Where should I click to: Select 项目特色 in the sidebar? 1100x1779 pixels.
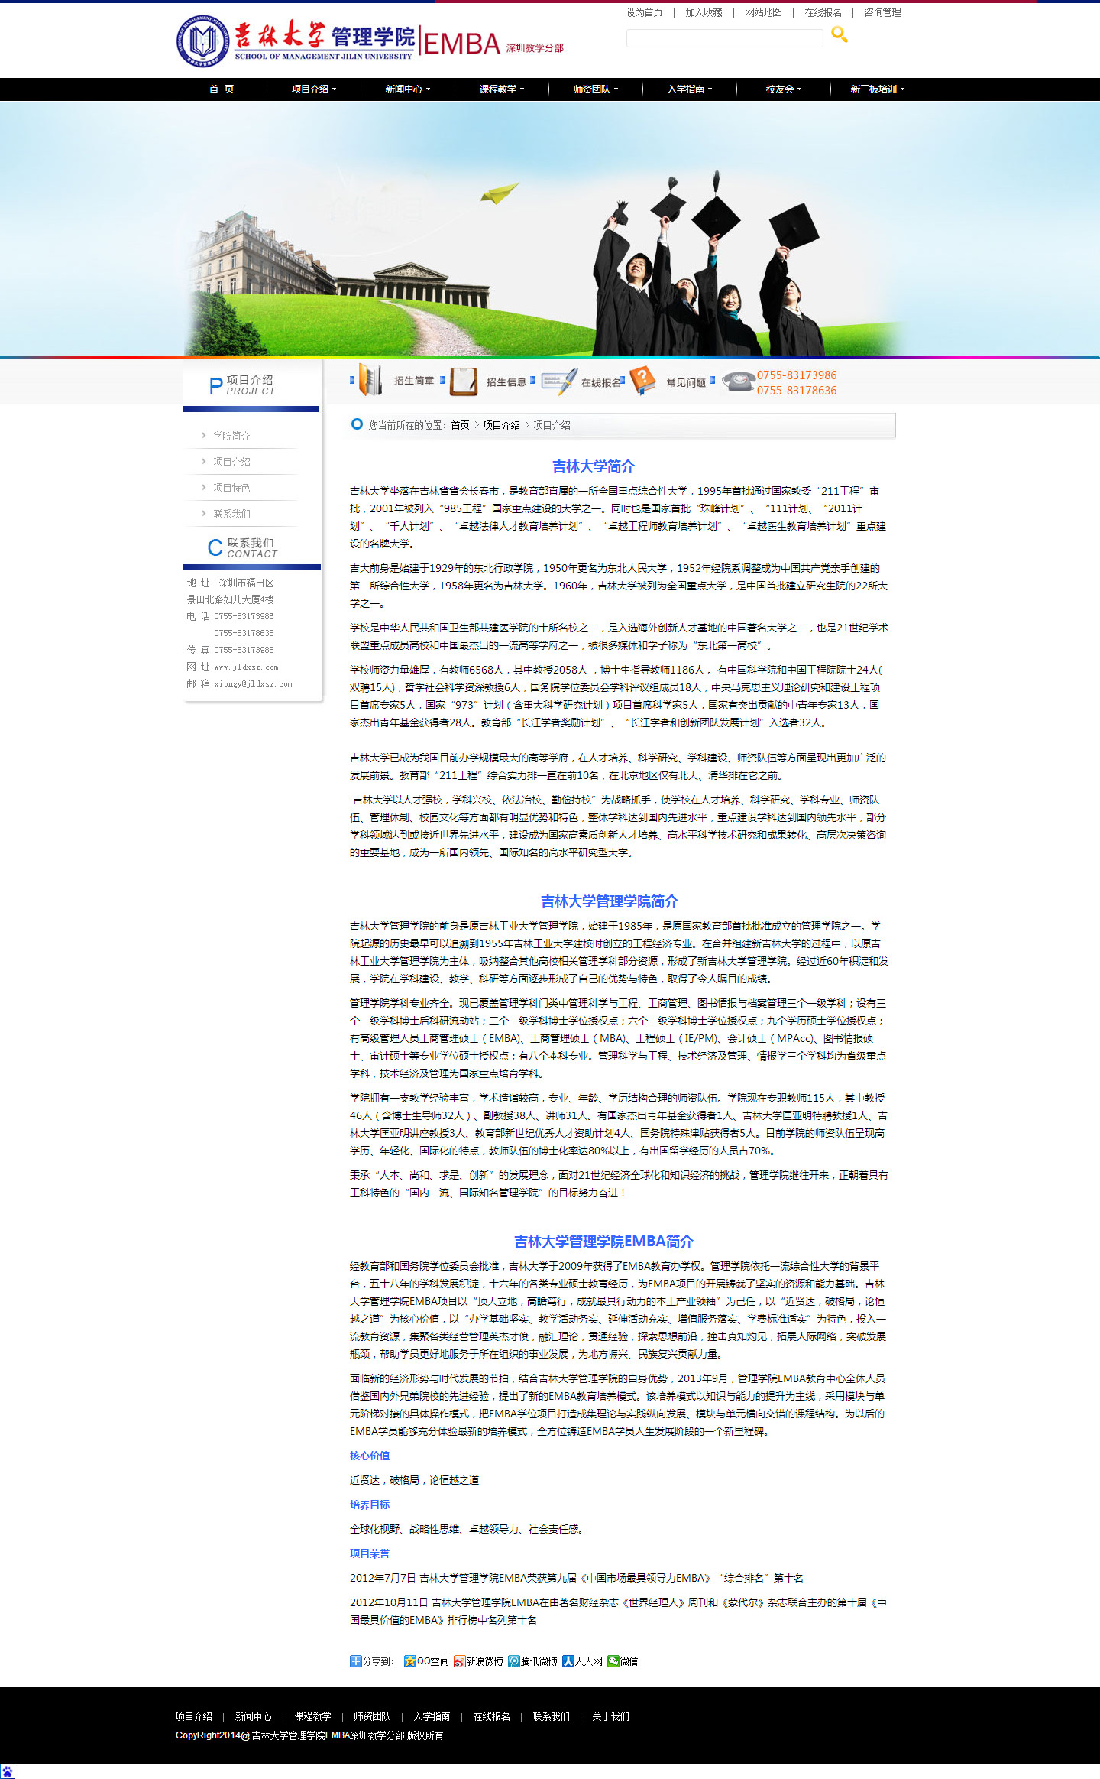[231, 488]
